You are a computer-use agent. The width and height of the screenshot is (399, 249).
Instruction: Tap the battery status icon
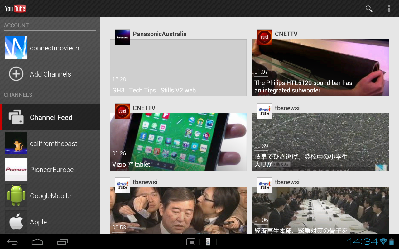tap(392, 242)
